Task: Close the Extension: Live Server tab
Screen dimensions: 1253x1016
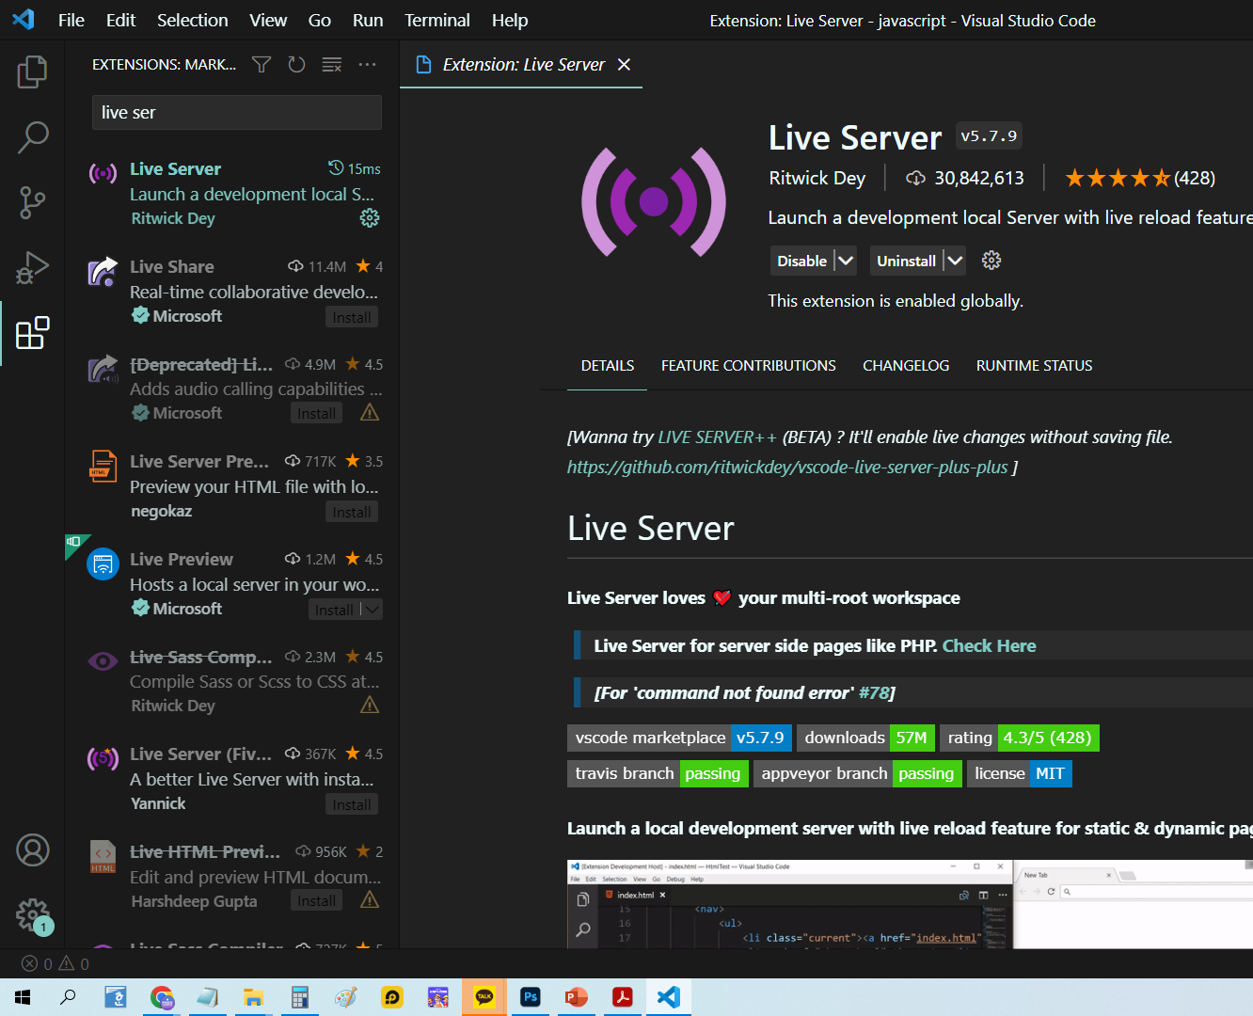Action: [624, 64]
